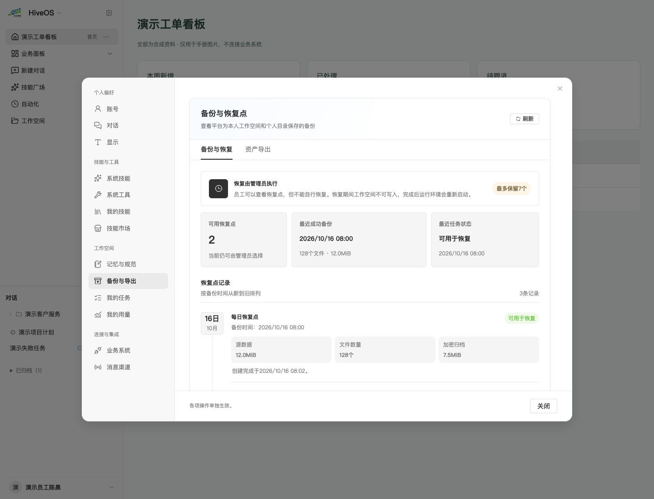This screenshot has height=499, width=654.
Task: Expand the 演示客户服务 folder
Action: pyautogui.click(x=10, y=314)
